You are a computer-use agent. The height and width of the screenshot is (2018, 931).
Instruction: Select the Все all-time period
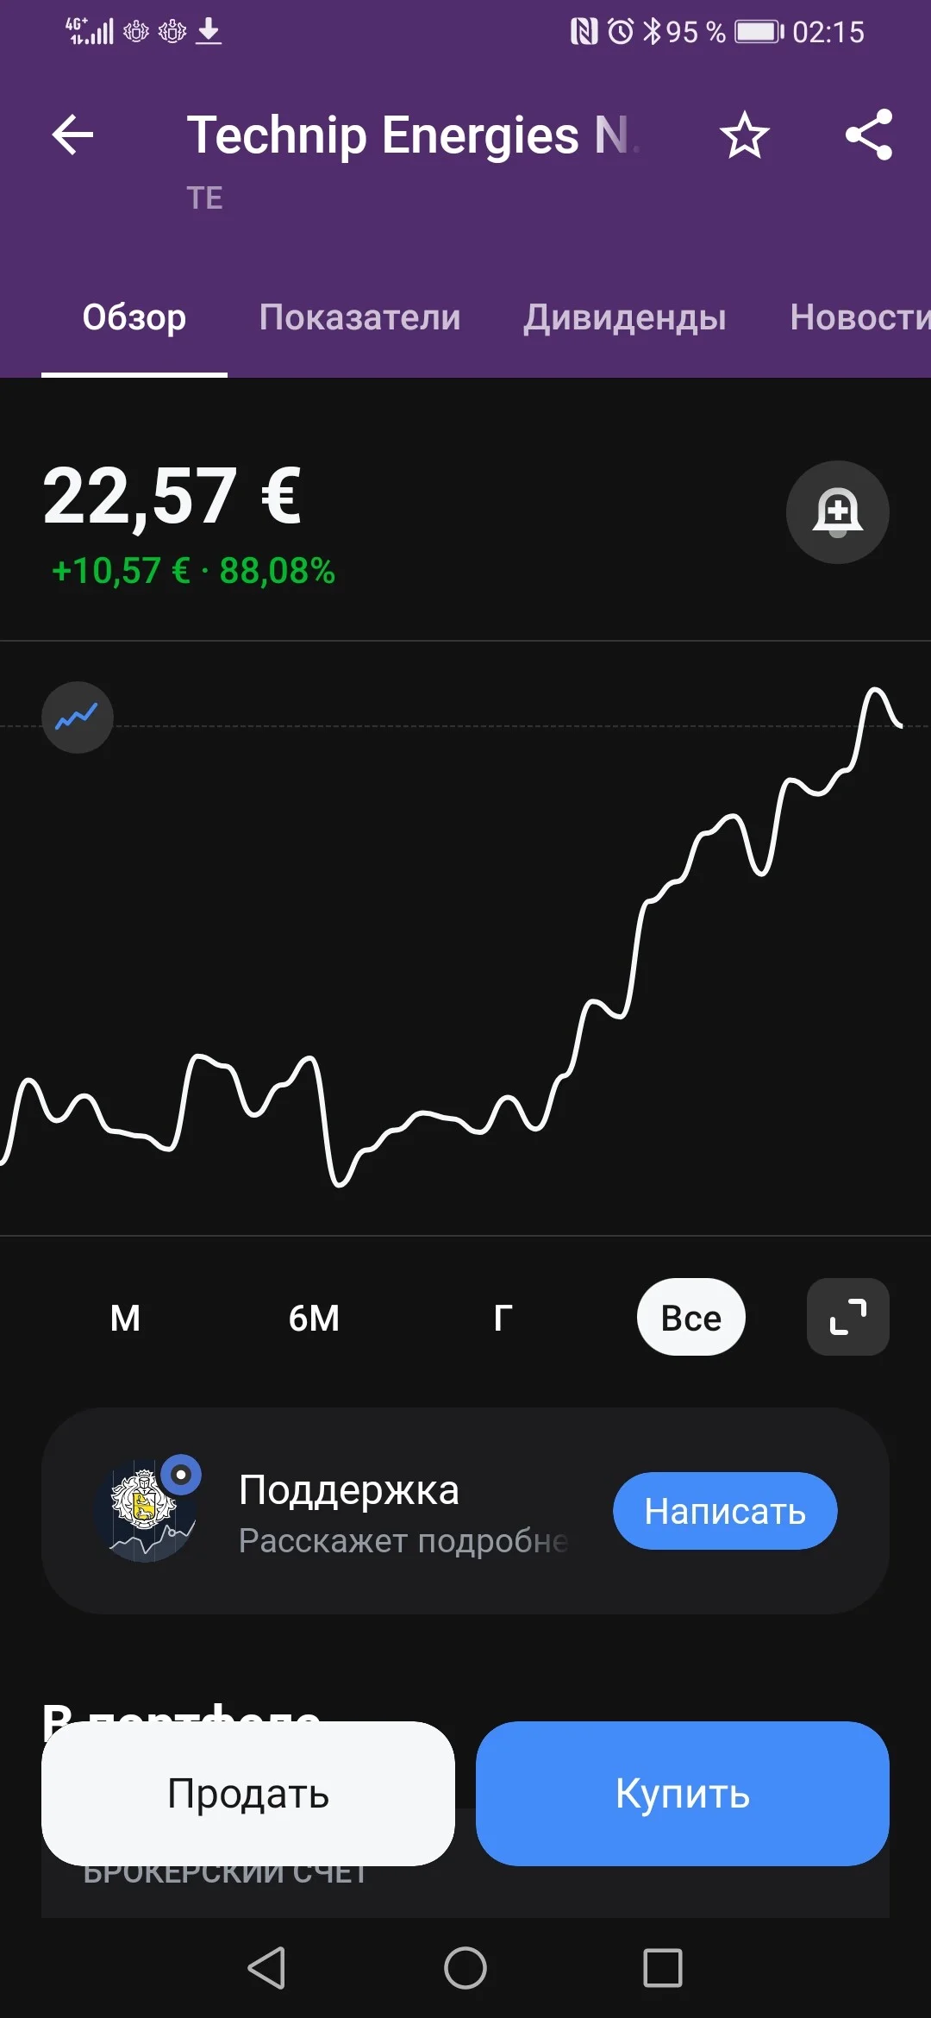point(691,1317)
